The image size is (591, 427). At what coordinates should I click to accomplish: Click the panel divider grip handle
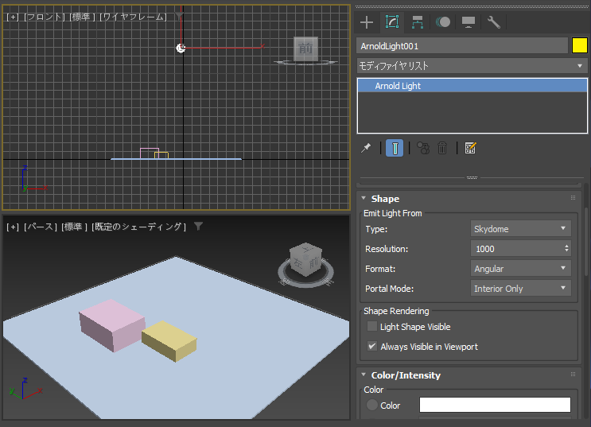pos(472,177)
